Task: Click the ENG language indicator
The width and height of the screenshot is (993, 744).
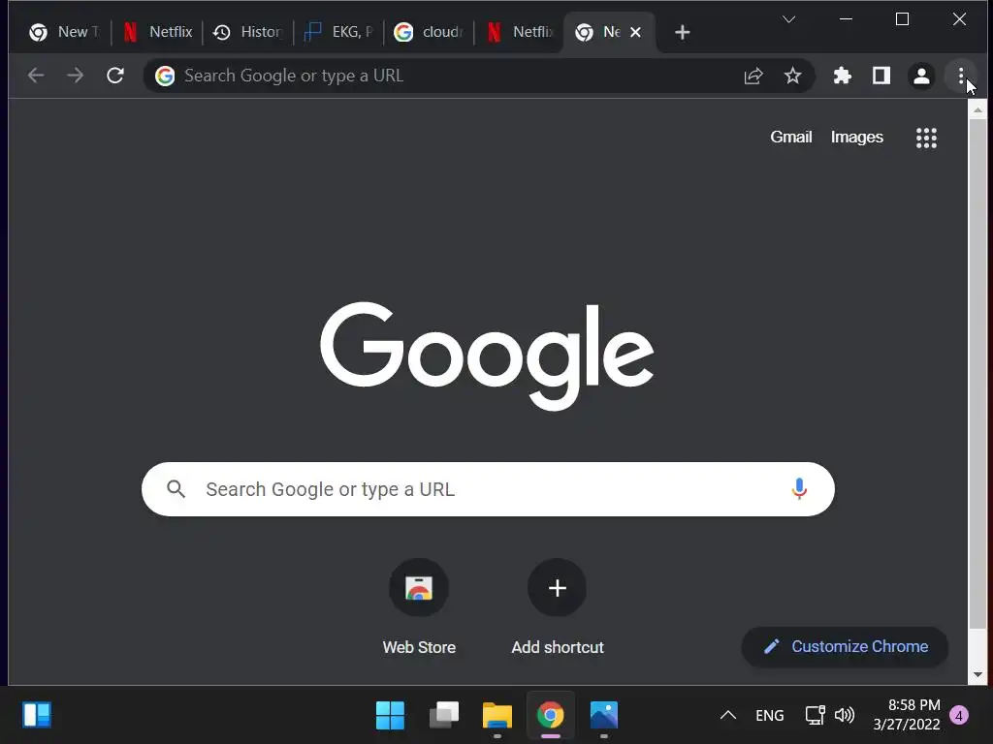Action: [769, 716]
